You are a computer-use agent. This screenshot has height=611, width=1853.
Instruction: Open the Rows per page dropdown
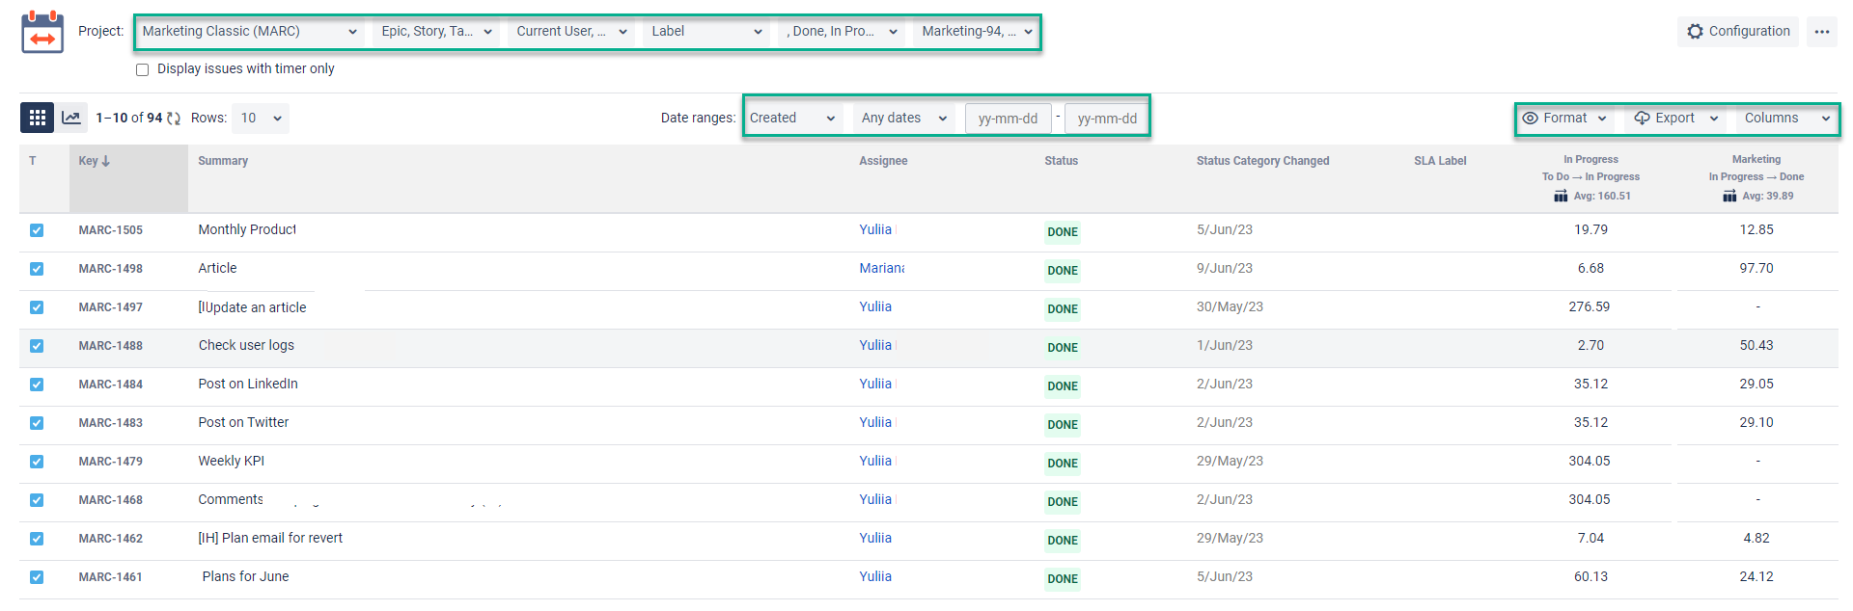click(261, 119)
